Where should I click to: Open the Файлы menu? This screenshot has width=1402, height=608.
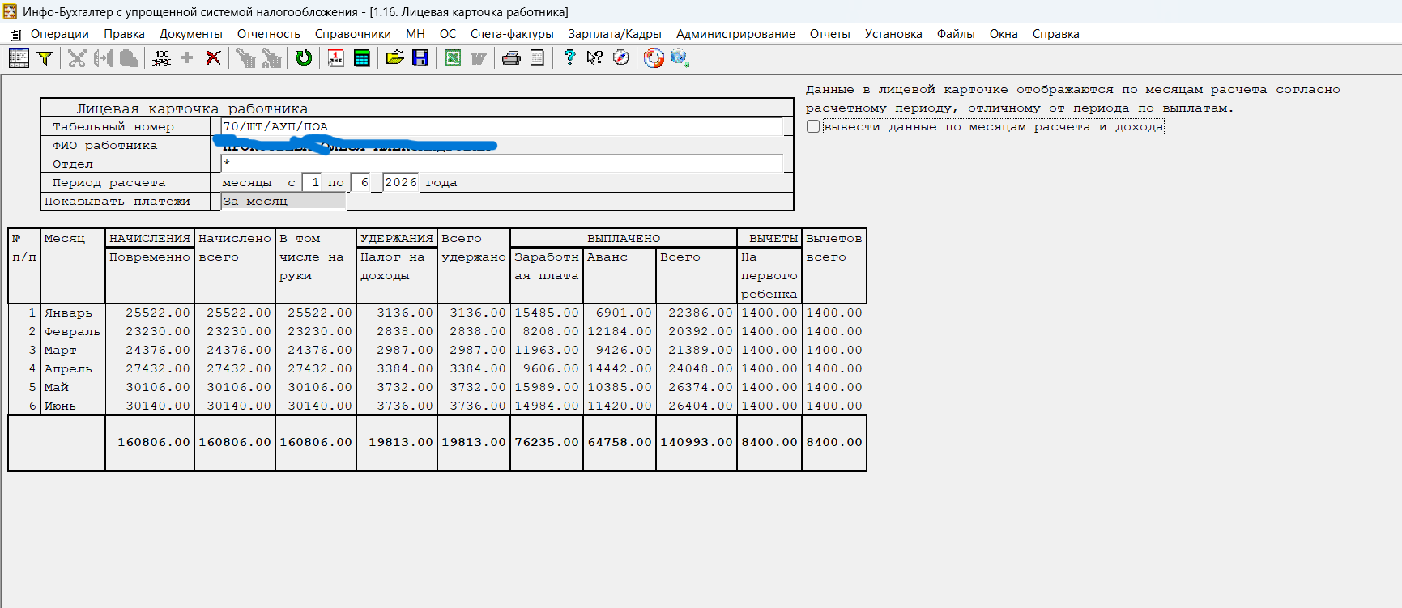[956, 34]
